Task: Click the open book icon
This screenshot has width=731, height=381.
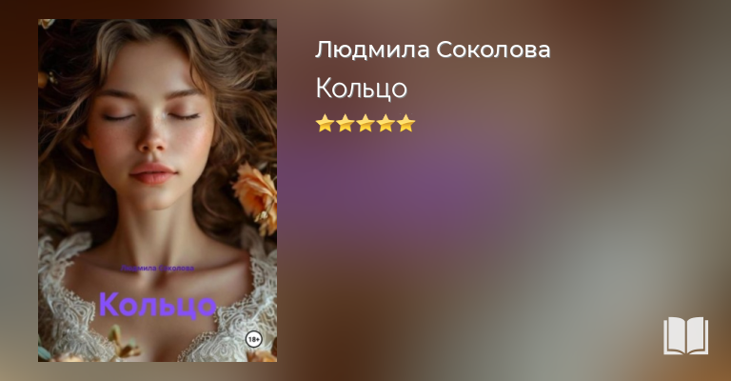Action: click(685, 336)
